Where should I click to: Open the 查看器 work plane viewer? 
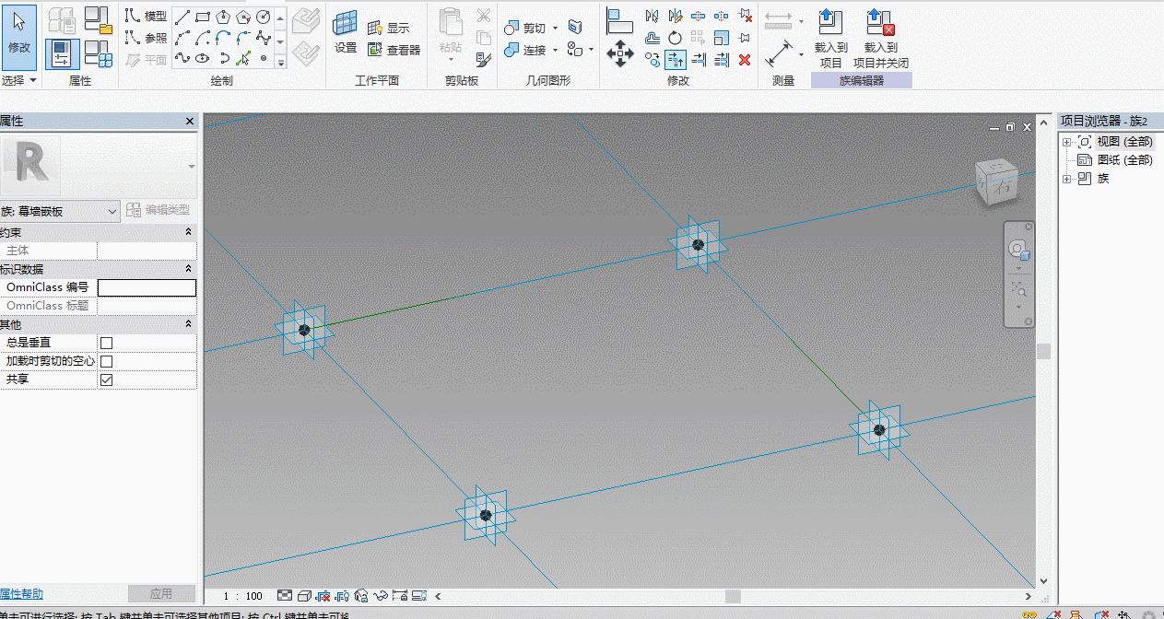(x=394, y=51)
